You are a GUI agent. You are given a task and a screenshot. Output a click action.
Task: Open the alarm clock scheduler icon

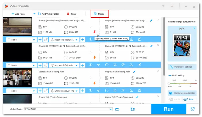[192, 109]
